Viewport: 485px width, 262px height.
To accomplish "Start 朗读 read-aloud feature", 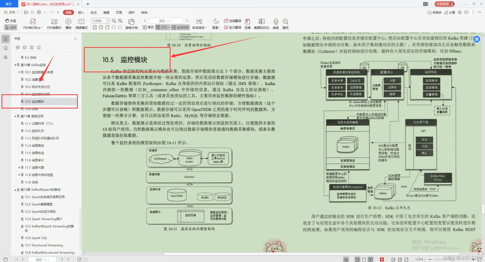I will [x=276, y=24].
